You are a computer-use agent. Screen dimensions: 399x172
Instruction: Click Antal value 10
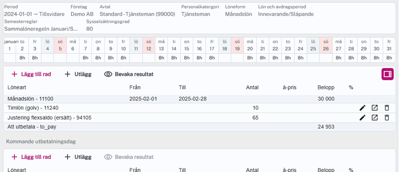click(255, 108)
